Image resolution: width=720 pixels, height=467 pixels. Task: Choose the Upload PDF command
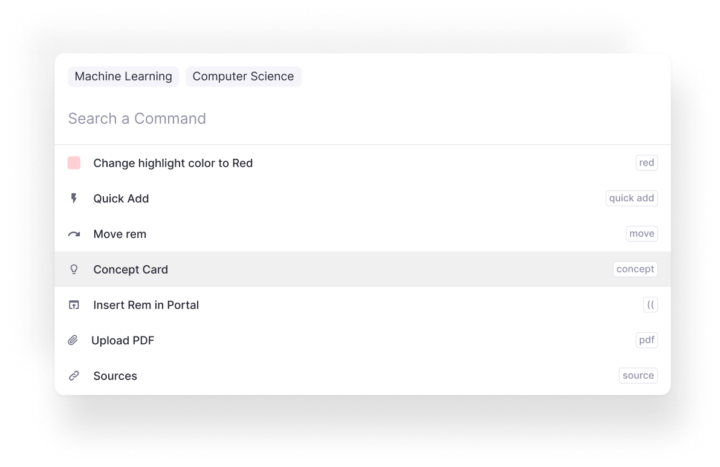[123, 341]
